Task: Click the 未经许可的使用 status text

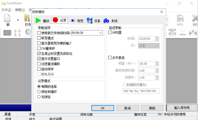Action: (175, 114)
